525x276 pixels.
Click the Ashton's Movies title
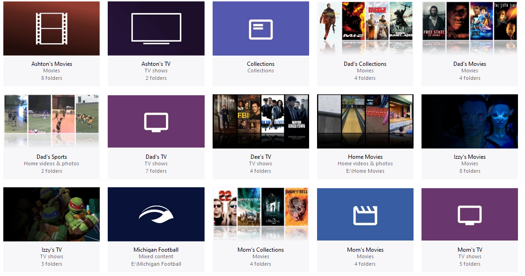coord(52,64)
